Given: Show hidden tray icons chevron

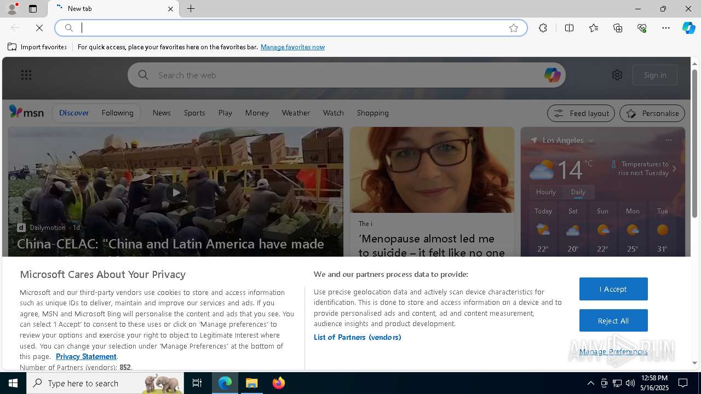Looking at the screenshot, I should 590,383.
